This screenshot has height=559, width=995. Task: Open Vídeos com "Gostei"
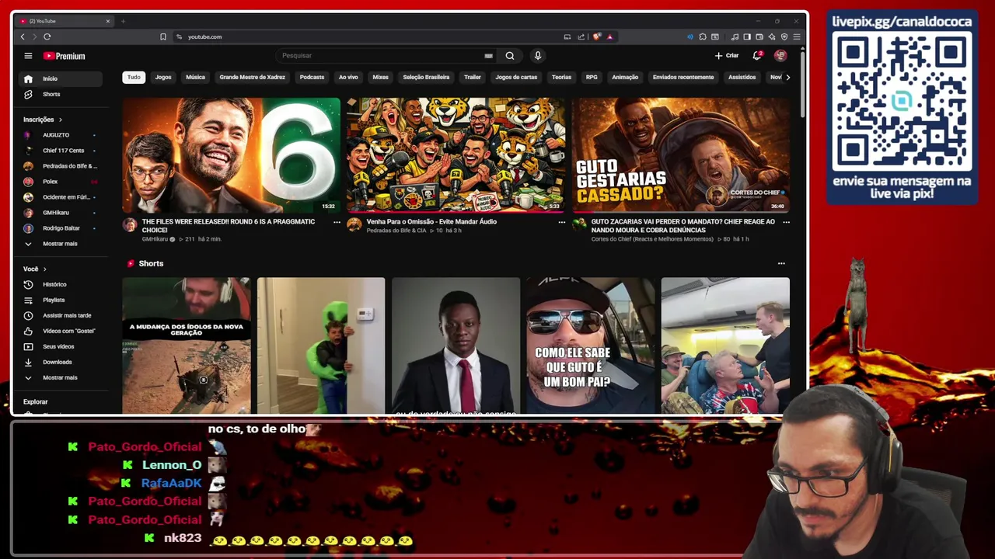pos(61,331)
